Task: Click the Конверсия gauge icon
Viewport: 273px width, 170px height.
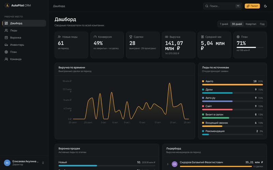Action: (95, 37)
